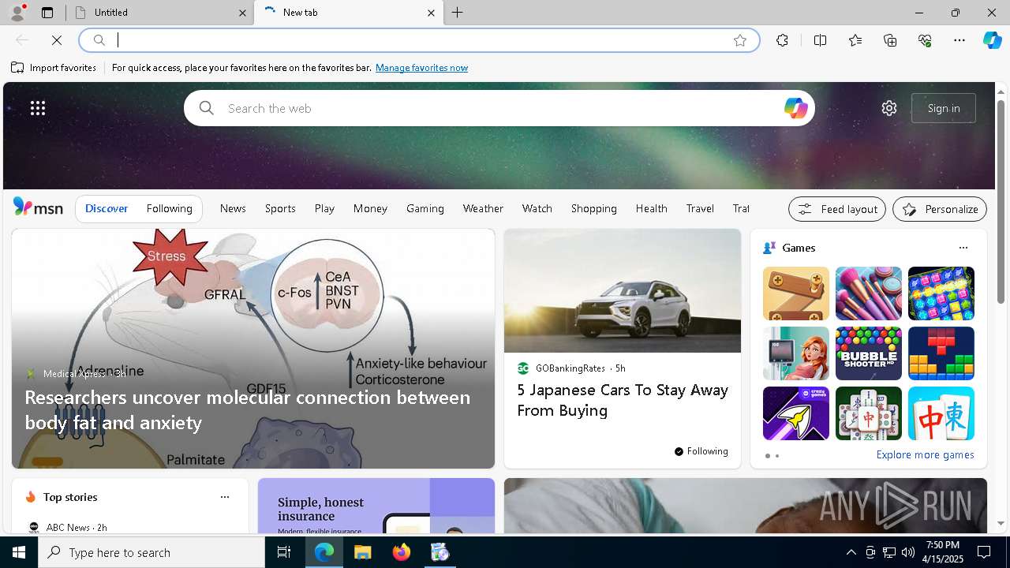The image size is (1010, 568).
Task: Select the Discover feed tab
Action: point(107,208)
